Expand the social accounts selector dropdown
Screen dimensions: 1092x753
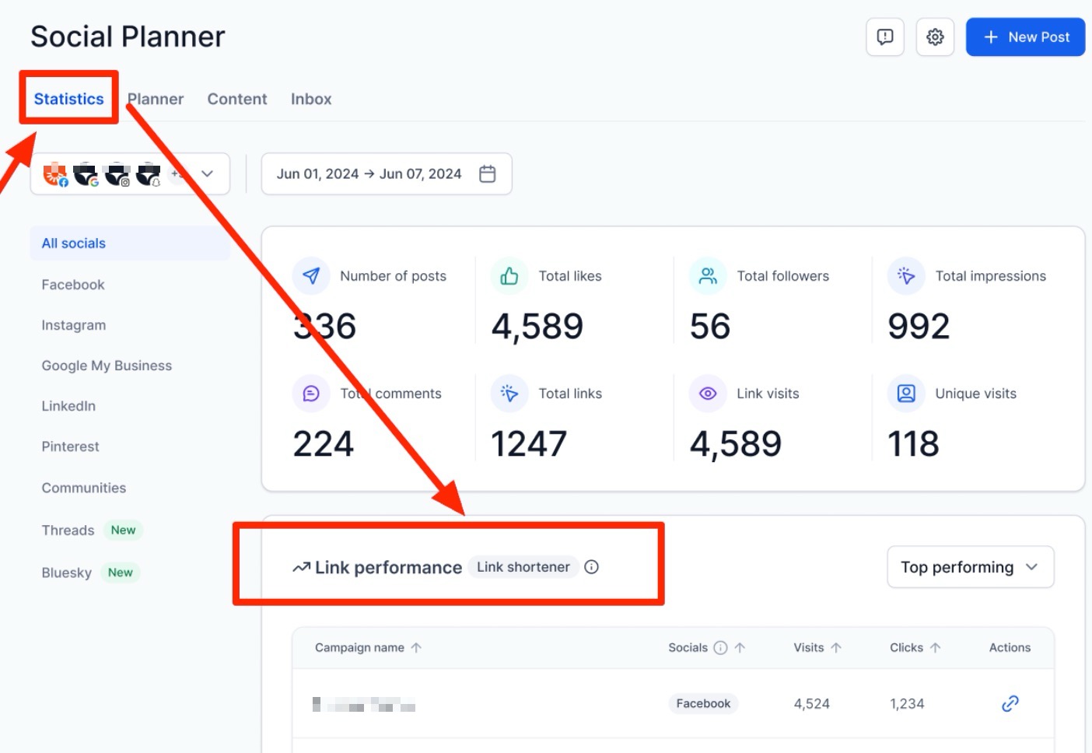[x=130, y=173]
